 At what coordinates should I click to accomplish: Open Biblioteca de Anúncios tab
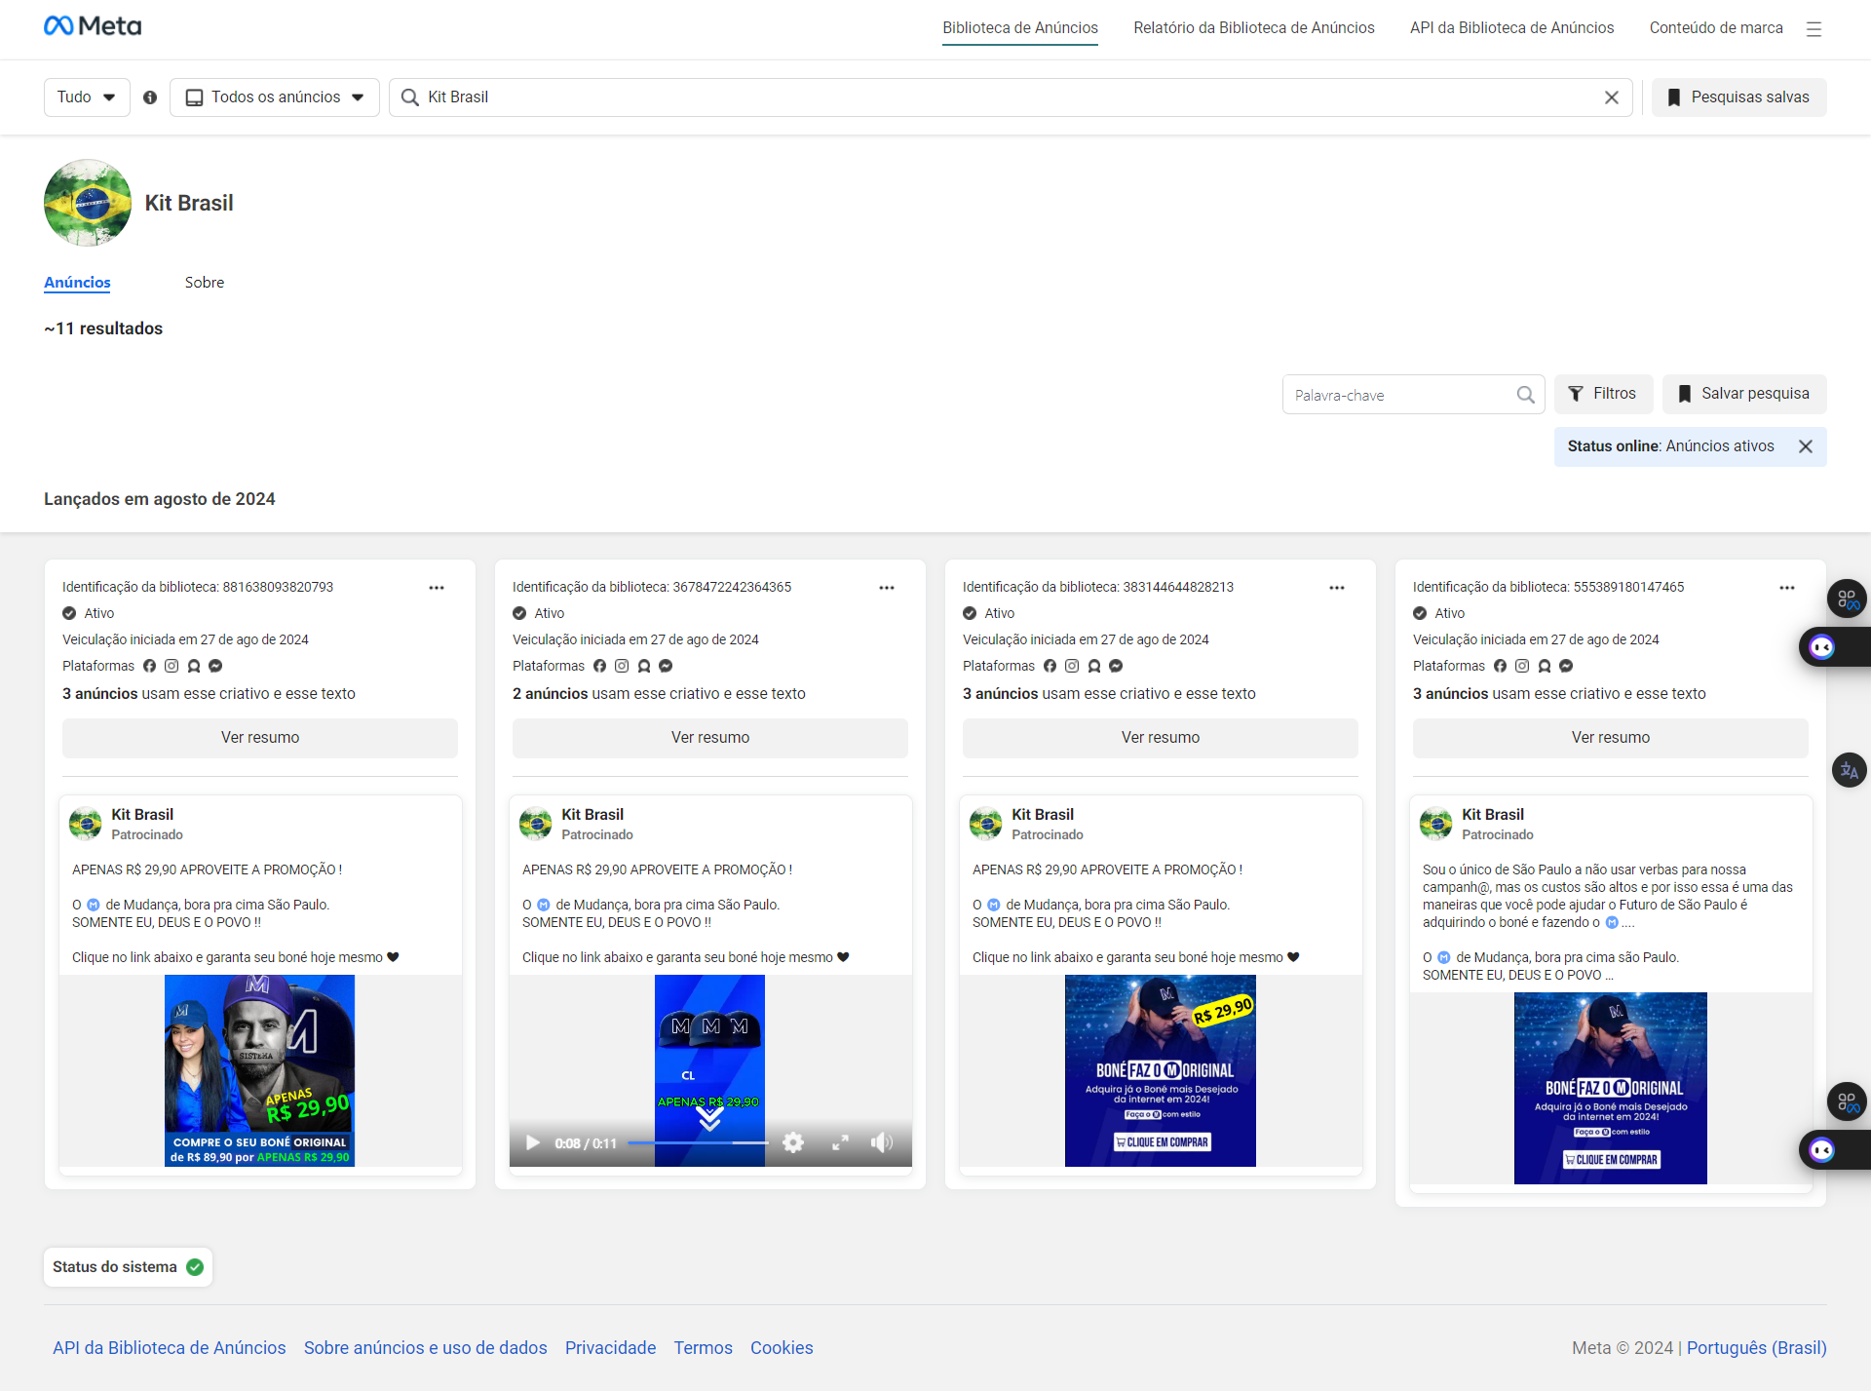tap(1020, 28)
